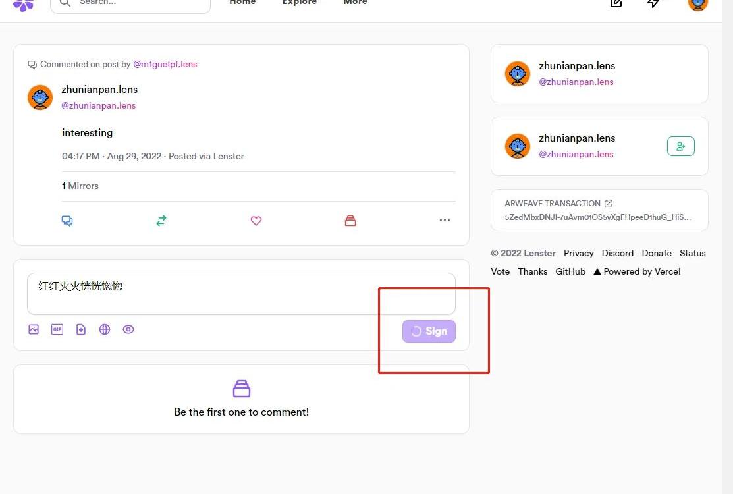Go to the Explore page

tap(299, 3)
